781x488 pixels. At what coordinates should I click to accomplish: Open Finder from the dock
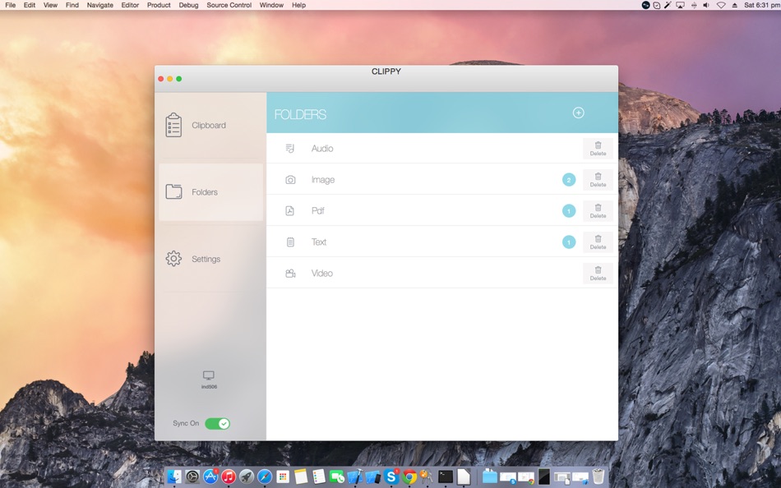[173, 476]
